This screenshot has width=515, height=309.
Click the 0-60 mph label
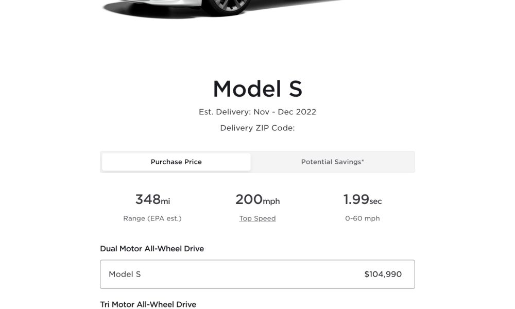[x=363, y=218]
